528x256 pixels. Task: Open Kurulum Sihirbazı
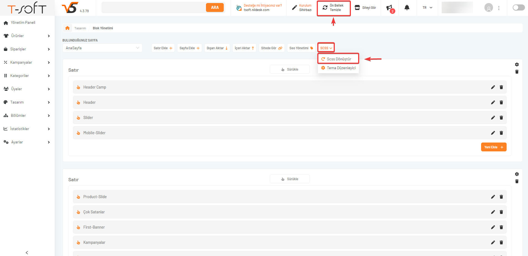[302, 8]
